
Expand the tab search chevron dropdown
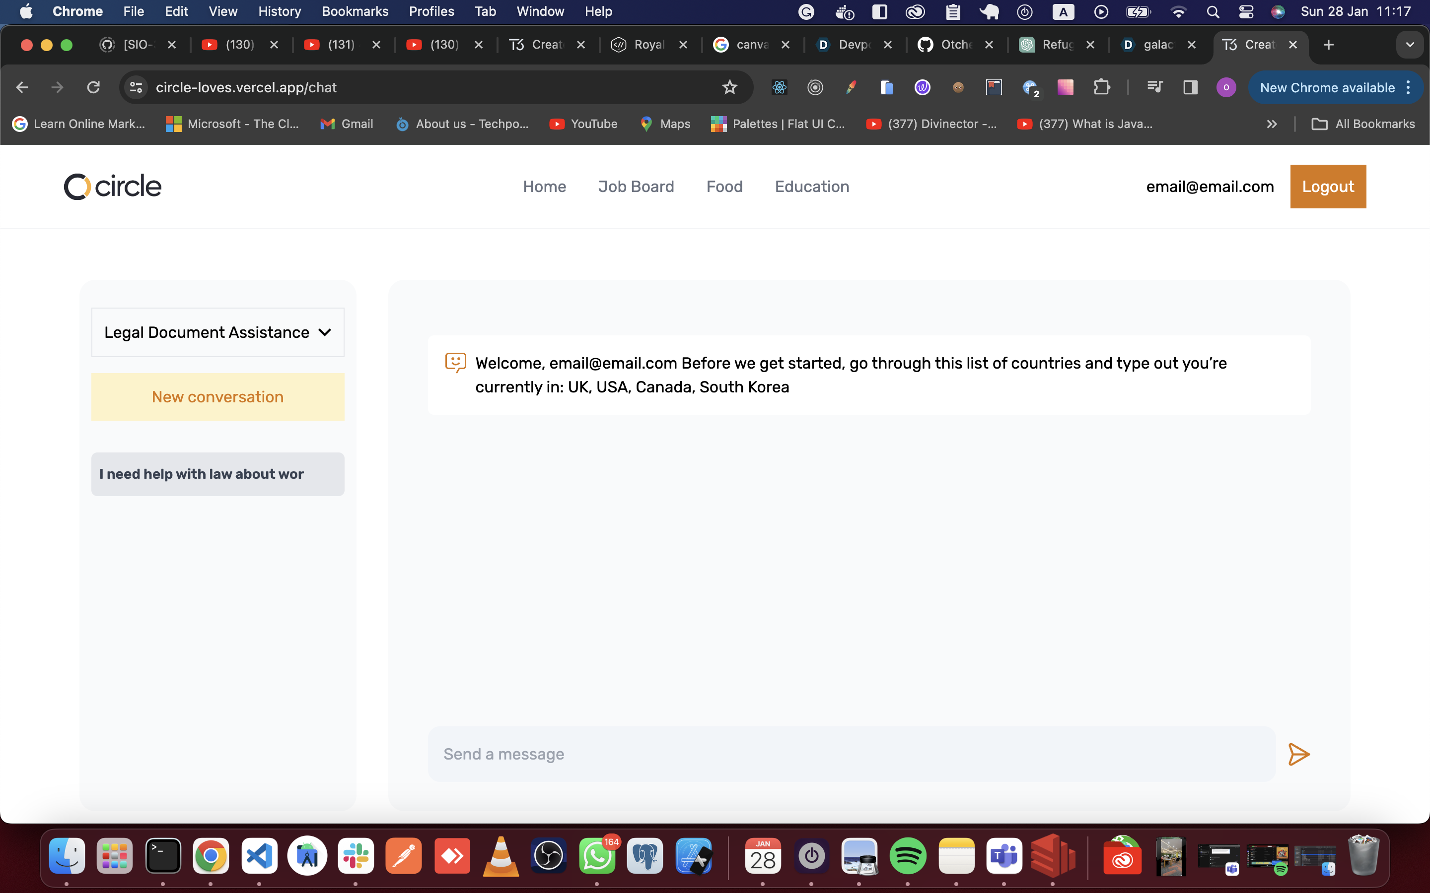coord(1409,45)
